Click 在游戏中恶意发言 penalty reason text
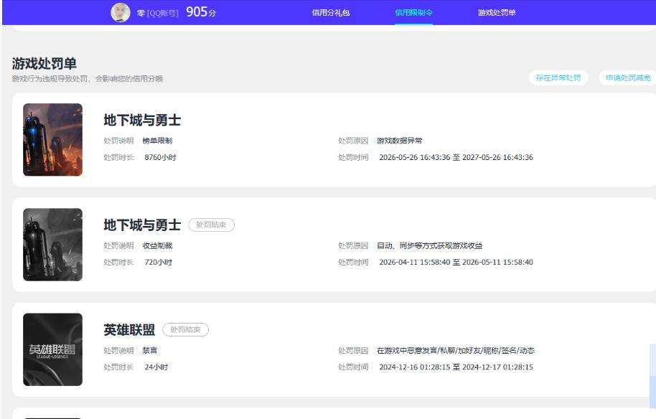 coord(456,351)
